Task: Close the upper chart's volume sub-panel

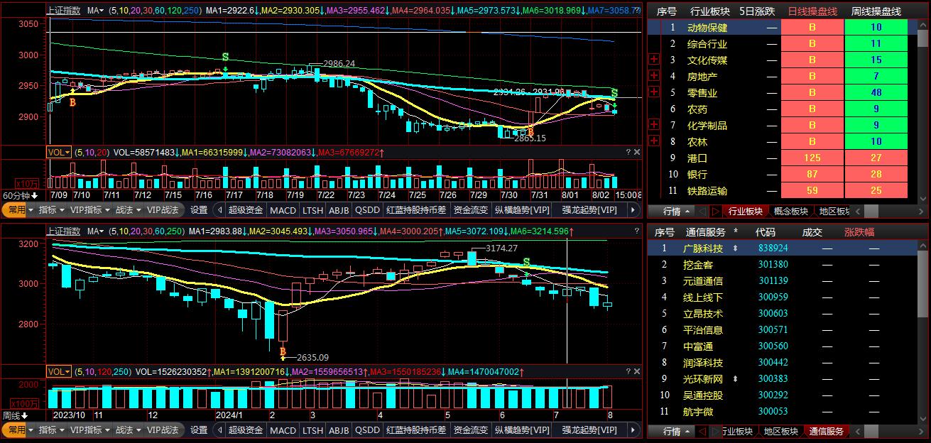Action: click(x=636, y=152)
